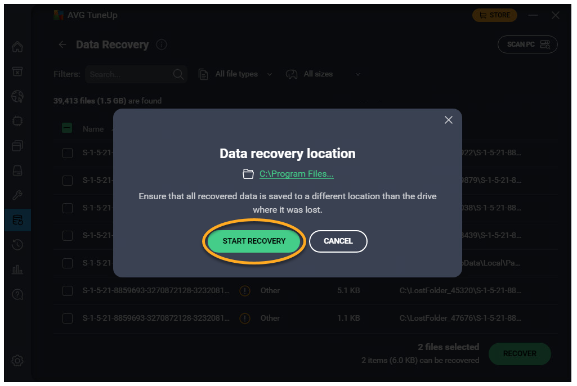Open the globe icon in the sidebar
The width and height of the screenshot is (577, 386).
click(17, 96)
